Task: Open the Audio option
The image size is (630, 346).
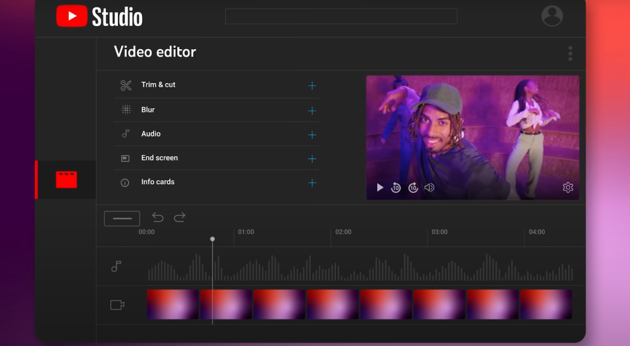Action: (151, 133)
